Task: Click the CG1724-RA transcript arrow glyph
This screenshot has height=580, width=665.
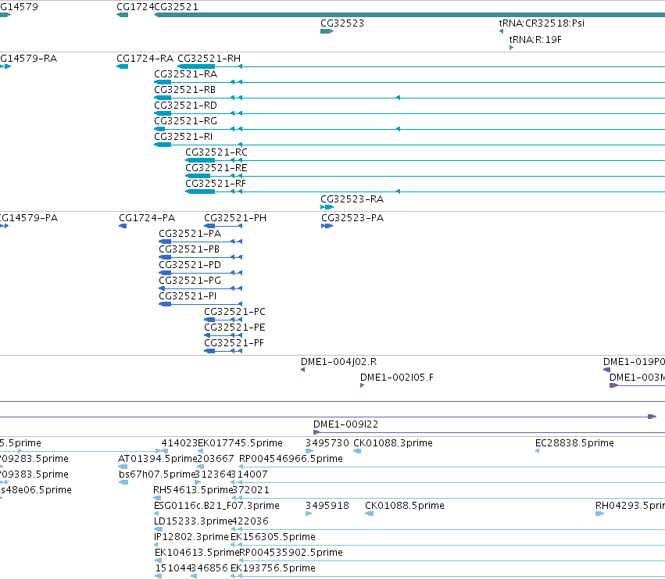Action: coord(122,66)
